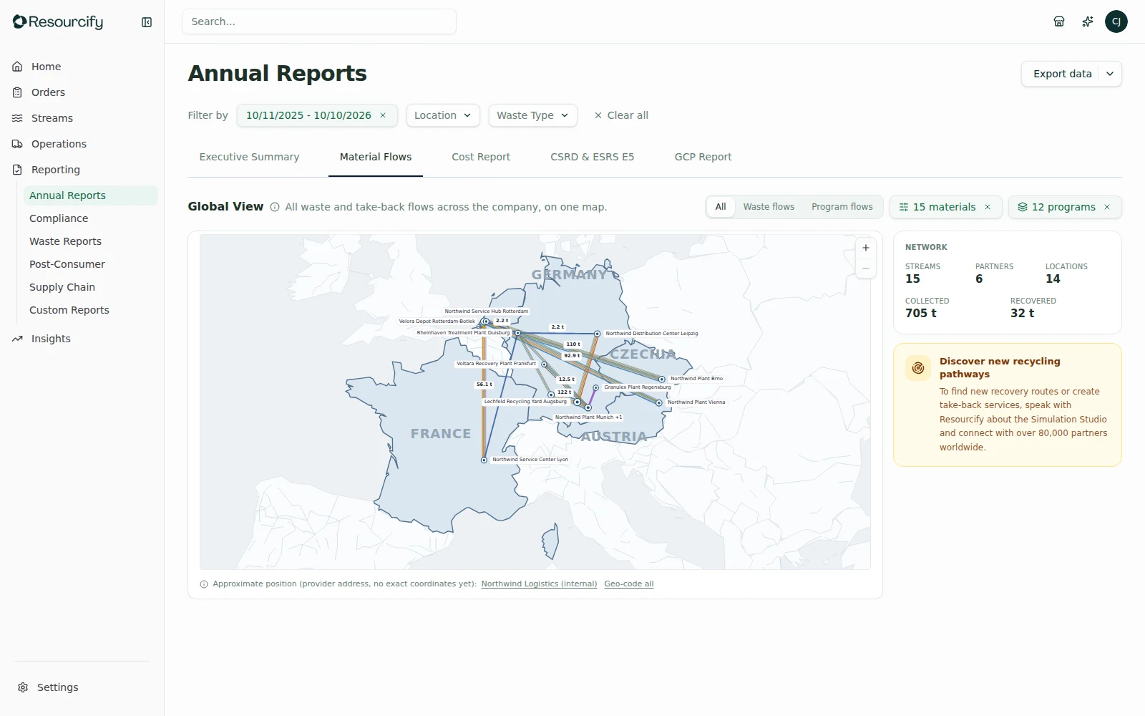Click the approximate position info icon
1145x716 pixels.
[x=204, y=584]
